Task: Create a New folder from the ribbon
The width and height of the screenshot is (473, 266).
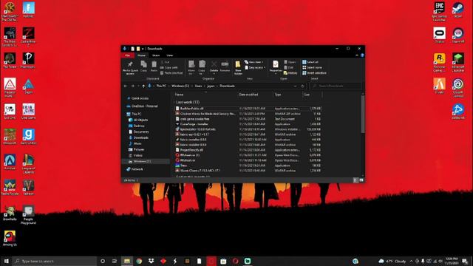Action: [x=238, y=67]
